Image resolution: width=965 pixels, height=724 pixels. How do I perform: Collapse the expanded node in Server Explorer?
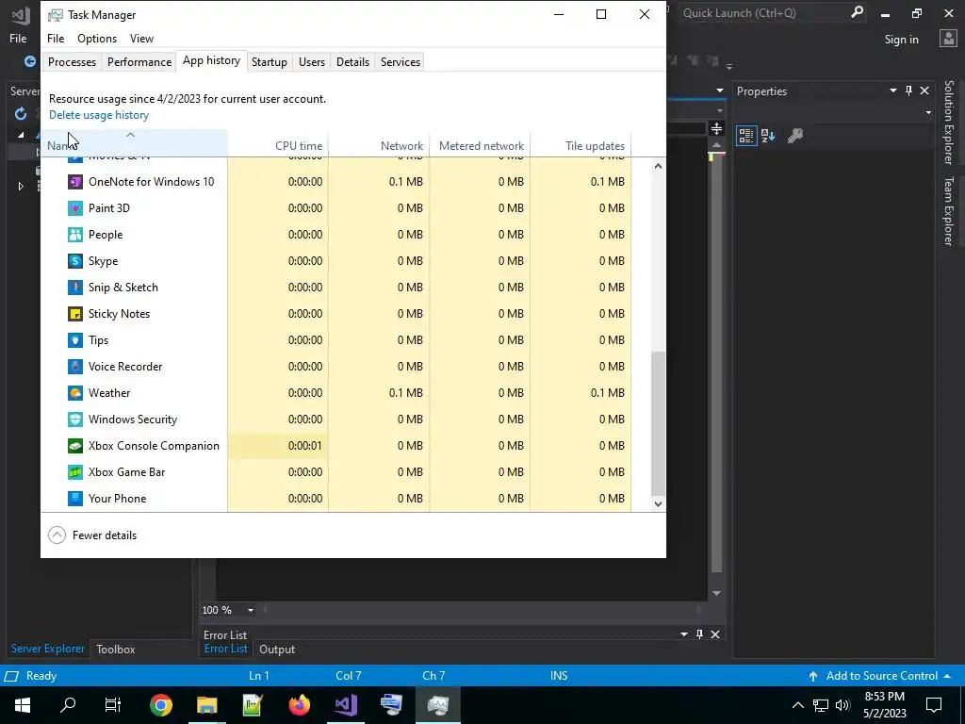[21, 135]
